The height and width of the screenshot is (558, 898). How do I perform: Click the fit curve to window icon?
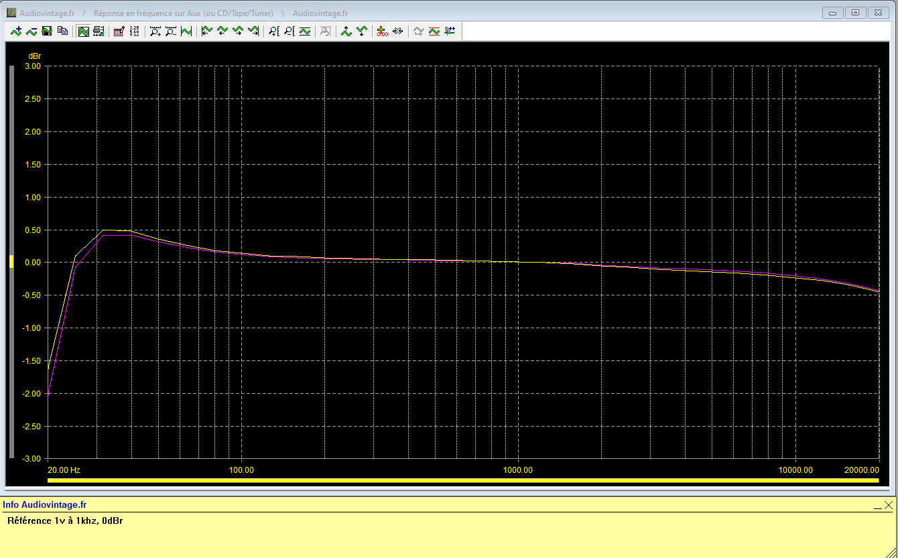coord(186,31)
